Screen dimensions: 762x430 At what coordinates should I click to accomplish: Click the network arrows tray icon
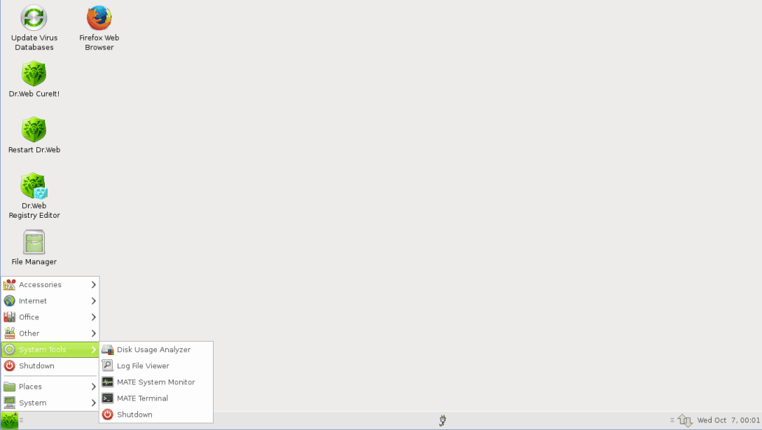pyautogui.click(x=685, y=420)
